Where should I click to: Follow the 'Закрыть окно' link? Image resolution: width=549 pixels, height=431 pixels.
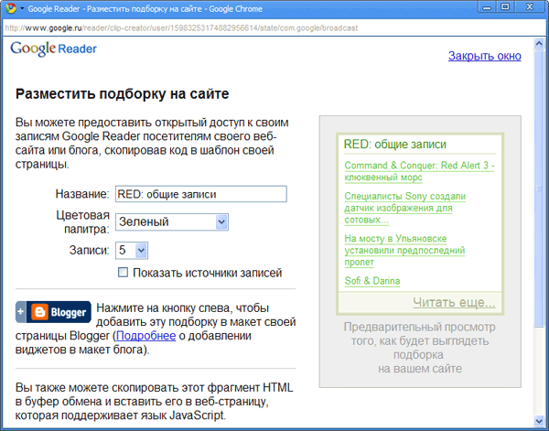(485, 56)
